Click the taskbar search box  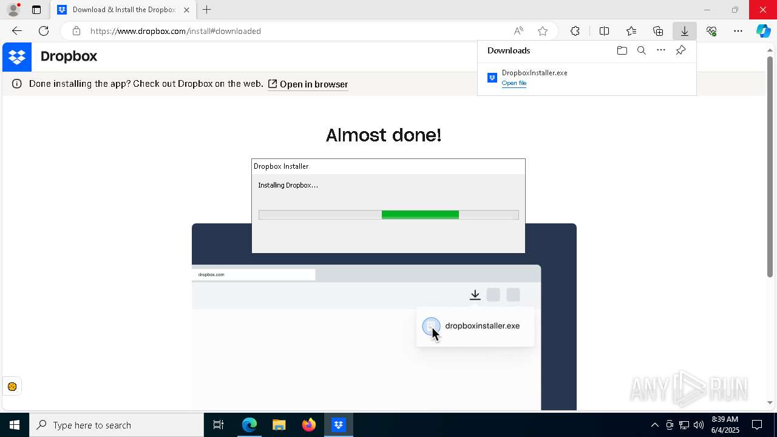tap(117, 425)
